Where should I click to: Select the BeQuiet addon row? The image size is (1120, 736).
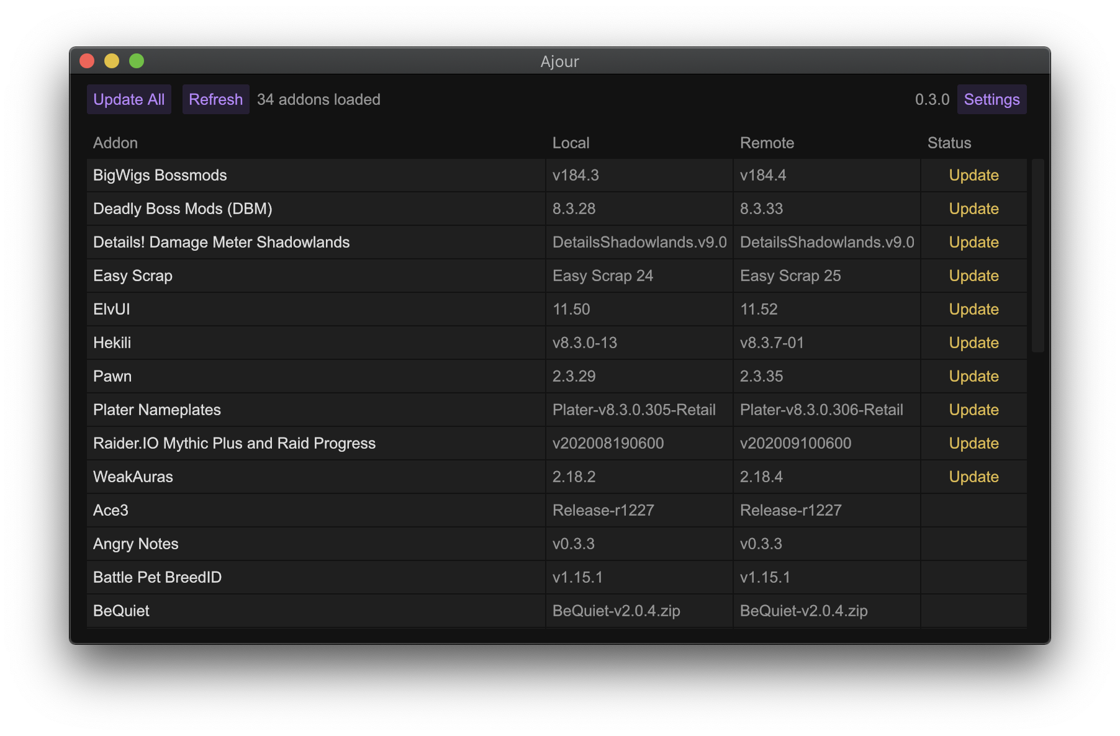pos(557,611)
